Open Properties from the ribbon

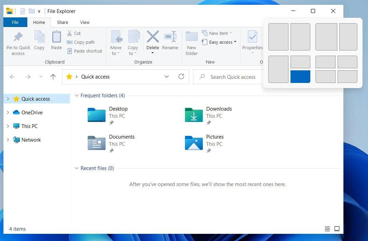[252, 42]
